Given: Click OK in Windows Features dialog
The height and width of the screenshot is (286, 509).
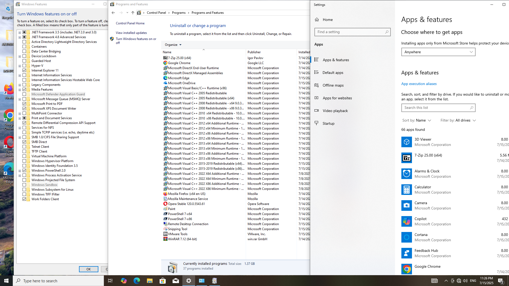Looking at the screenshot, I should coord(89,269).
